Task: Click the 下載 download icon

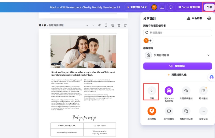Action: [152, 91]
